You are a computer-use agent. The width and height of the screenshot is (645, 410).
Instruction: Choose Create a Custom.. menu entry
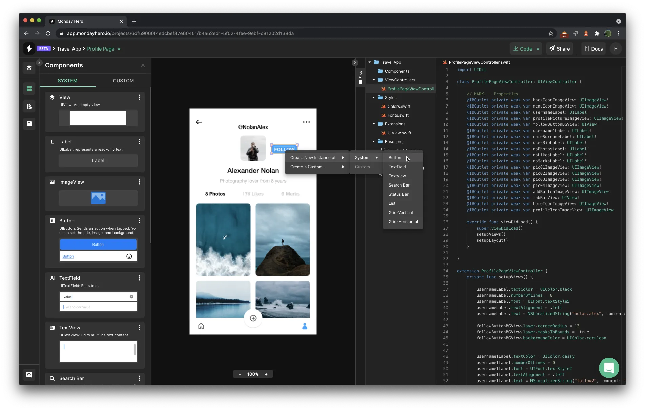coord(317,167)
